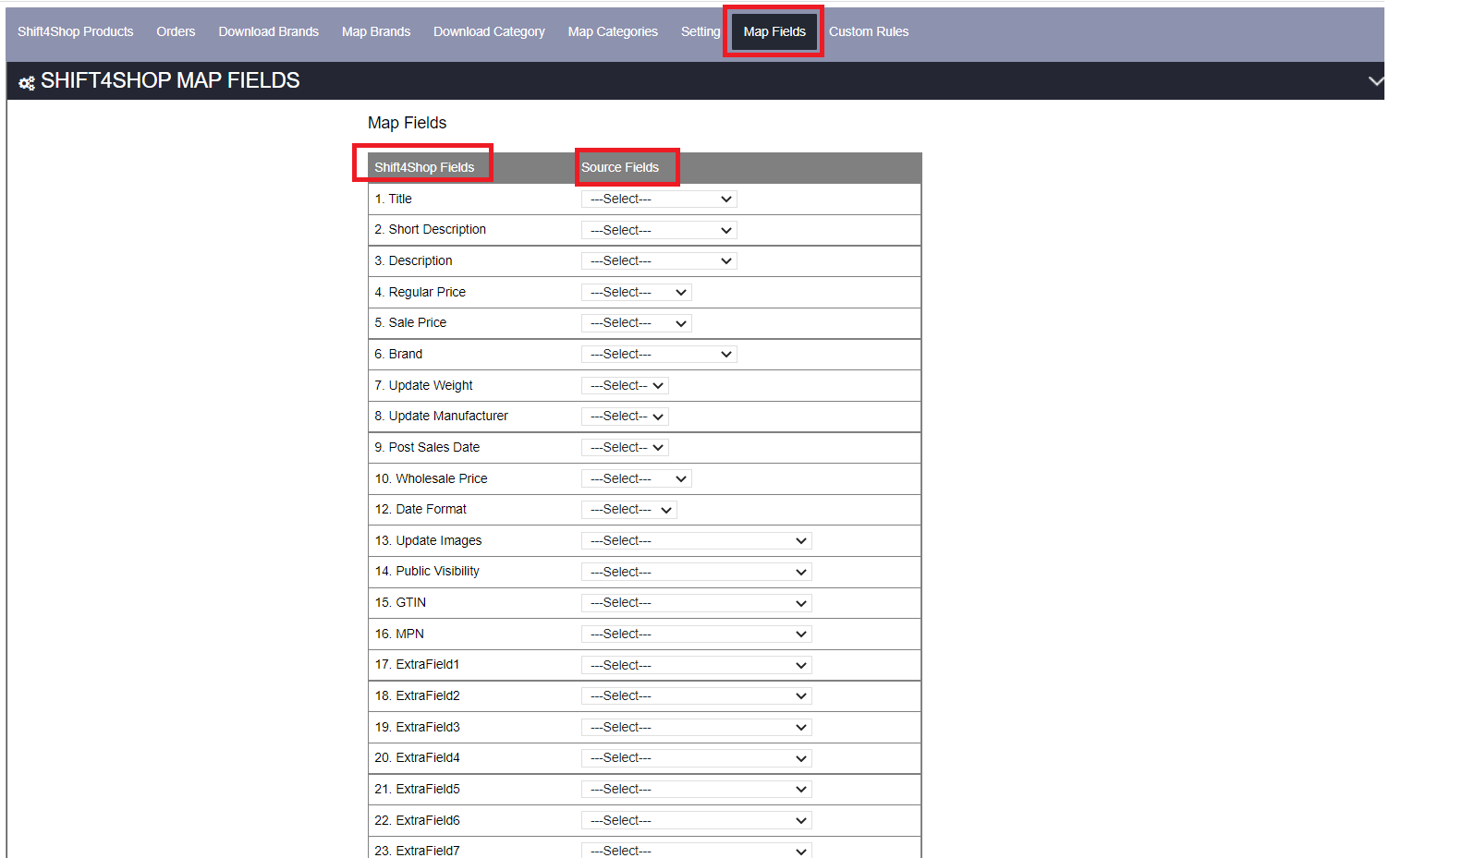Open the ExtraField4 source dropdown
Viewport: 1475px width, 858px height.
point(697,758)
